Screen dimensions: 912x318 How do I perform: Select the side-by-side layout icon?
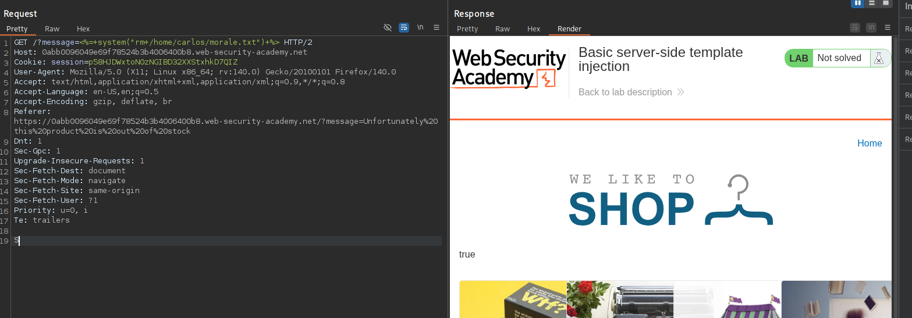click(857, 3)
